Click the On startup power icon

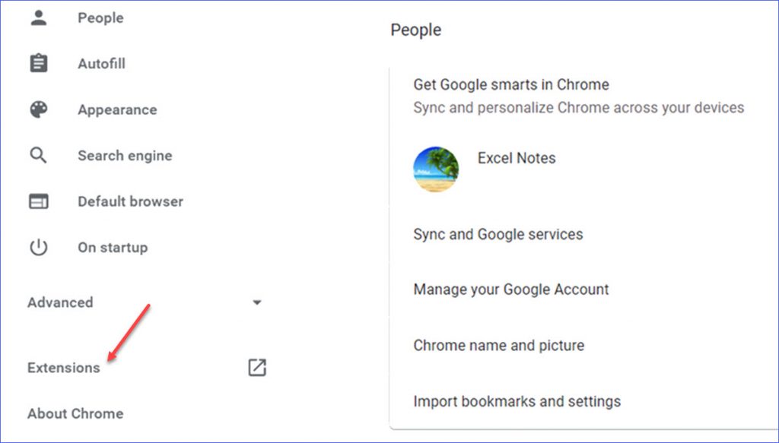tap(39, 247)
